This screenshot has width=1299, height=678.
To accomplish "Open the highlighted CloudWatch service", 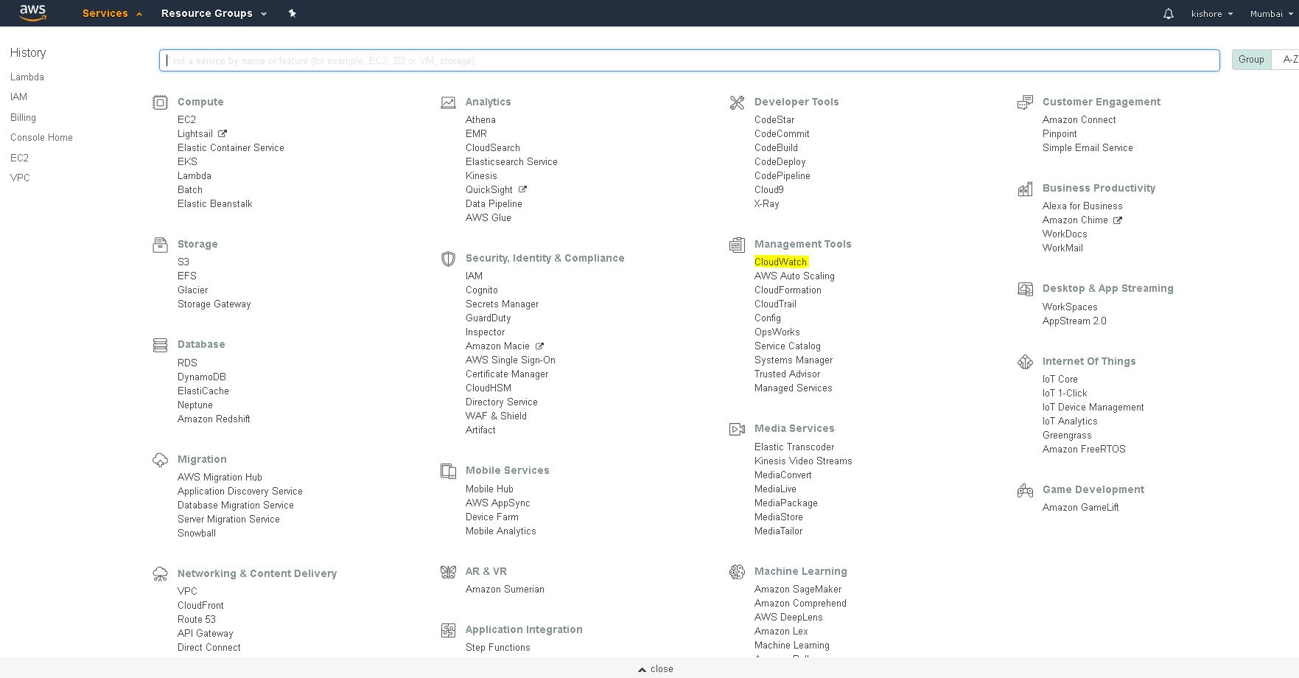I will pyautogui.click(x=780, y=262).
